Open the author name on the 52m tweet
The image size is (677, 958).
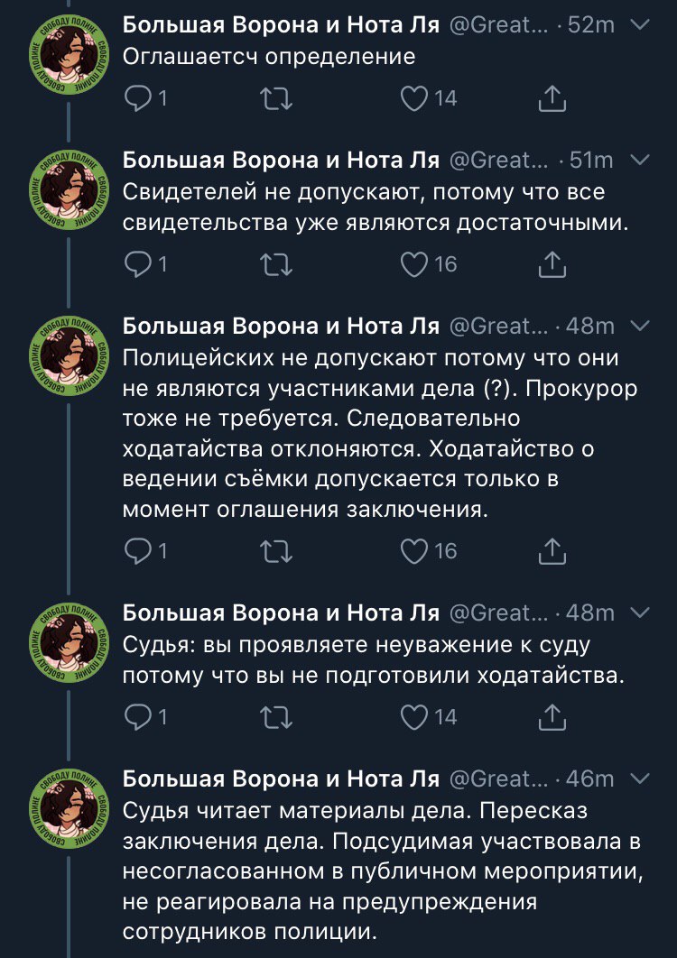[x=281, y=25]
